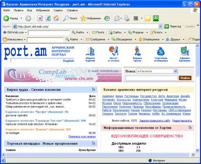Click Обсуждения toolbar button
201x164 pixels.
[x=122, y=39]
